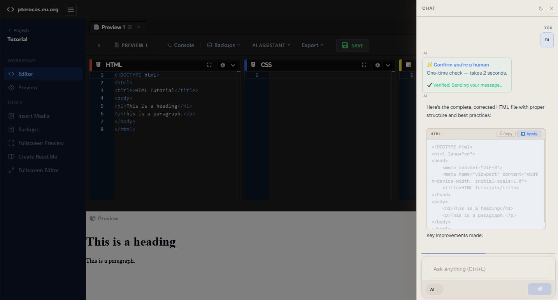Collapse the HTML pane with its chevron
The width and height of the screenshot is (558, 300).
pyautogui.click(x=233, y=65)
